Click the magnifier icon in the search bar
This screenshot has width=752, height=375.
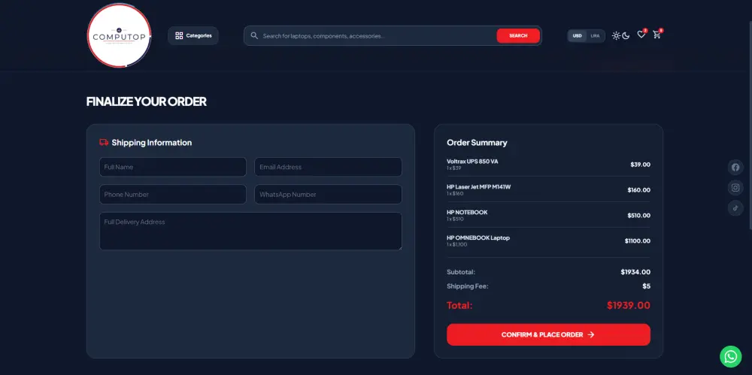pos(254,36)
